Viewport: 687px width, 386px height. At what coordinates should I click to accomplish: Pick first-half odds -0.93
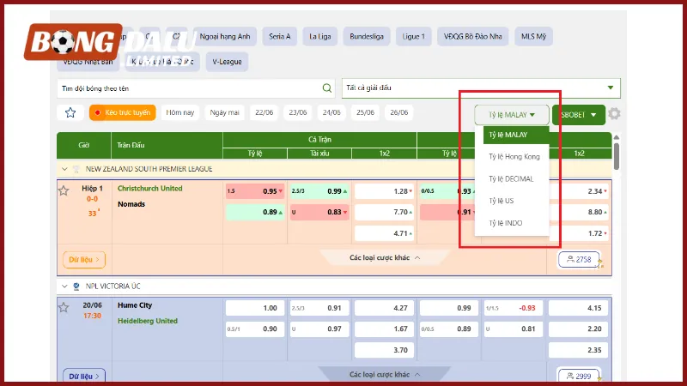(x=513, y=308)
